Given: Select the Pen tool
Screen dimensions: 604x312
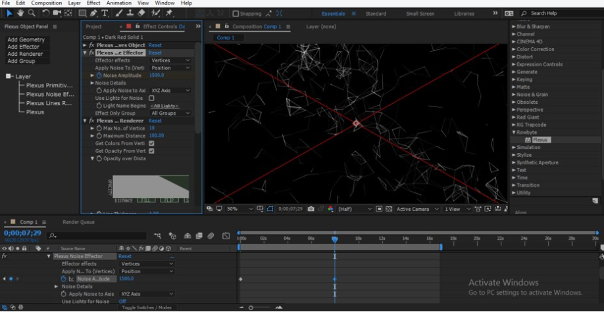Looking at the screenshot, I should point(93,13).
